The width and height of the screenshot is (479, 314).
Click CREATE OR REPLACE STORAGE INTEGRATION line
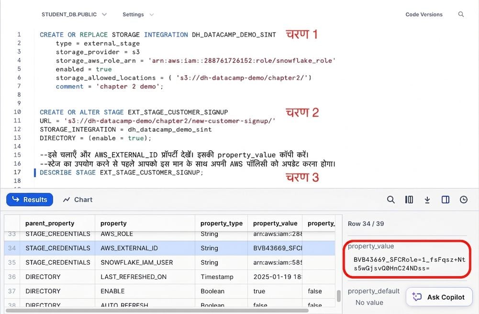point(157,35)
